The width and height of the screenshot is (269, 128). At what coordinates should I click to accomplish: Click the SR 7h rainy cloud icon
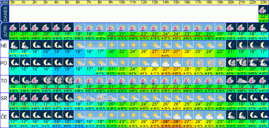90,97
